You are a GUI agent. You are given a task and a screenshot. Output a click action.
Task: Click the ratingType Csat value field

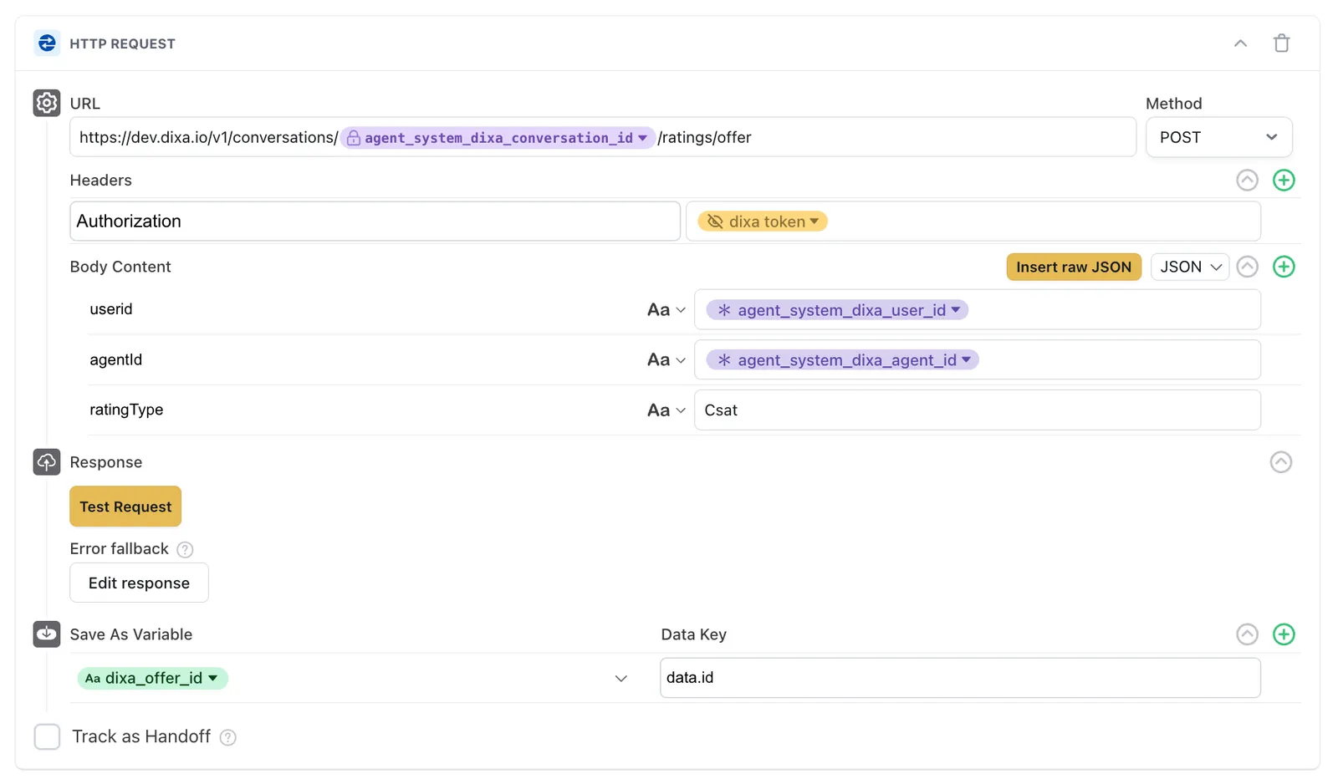point(977,410)
